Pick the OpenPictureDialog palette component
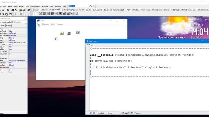 [48, 14]
